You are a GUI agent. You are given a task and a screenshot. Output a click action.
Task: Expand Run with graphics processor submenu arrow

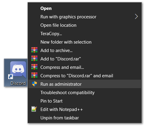136,17
